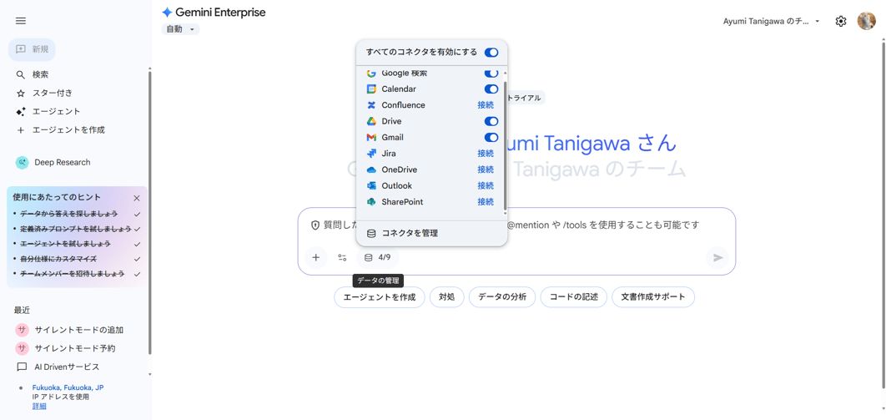Expand the Ayumi Tanigawa team dropdown
886x420 pixels.
click(x=771, y=22)
